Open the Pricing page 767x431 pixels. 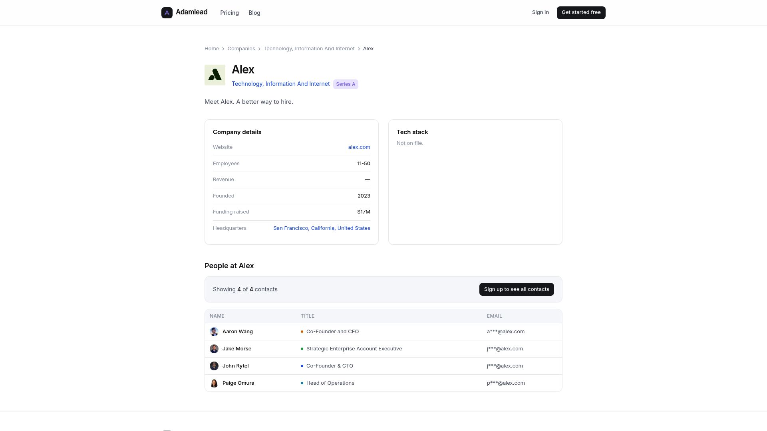pyautogui.click(x=229, y=13)
